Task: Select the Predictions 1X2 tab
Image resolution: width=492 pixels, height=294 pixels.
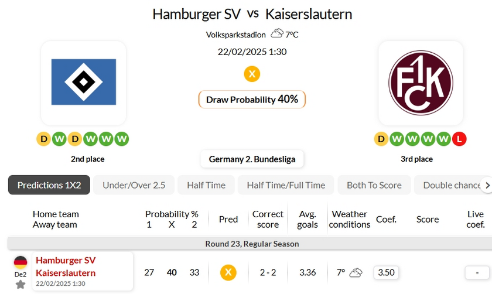Action: click(x=49, y=185)
